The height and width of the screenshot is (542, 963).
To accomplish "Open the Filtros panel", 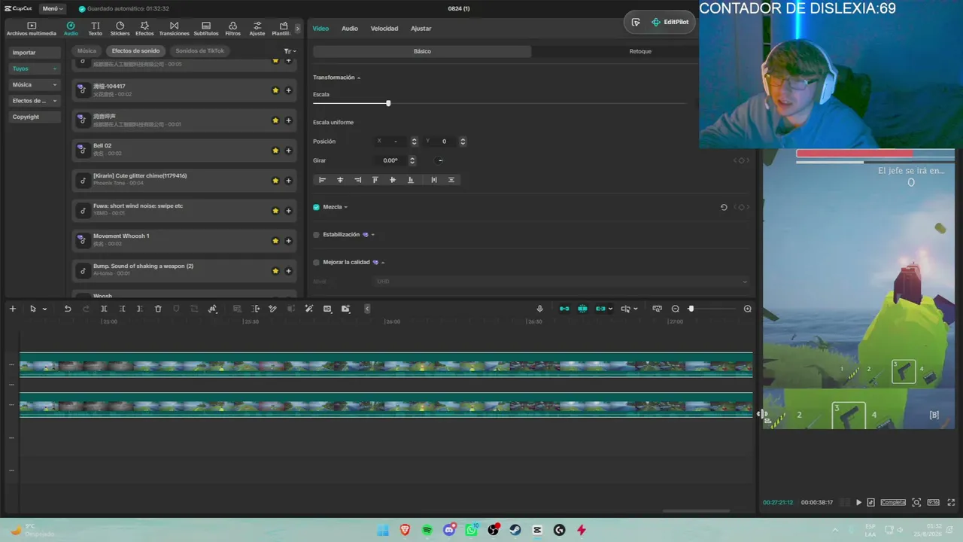I will pos(233,29).
